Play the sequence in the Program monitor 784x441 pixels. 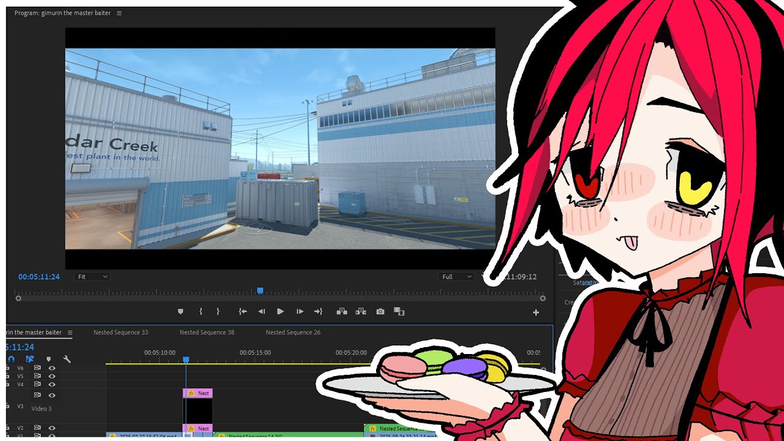pos(281,312)
